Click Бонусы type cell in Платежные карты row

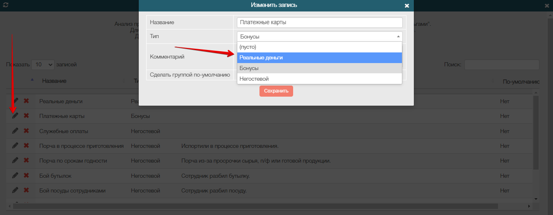140,116
